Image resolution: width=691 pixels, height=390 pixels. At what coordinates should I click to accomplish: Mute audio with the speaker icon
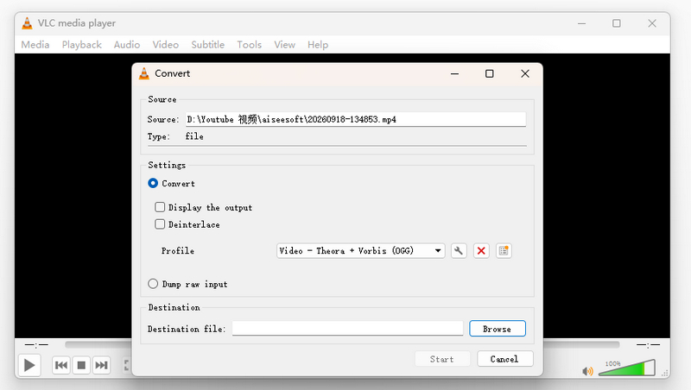[588, 371]
